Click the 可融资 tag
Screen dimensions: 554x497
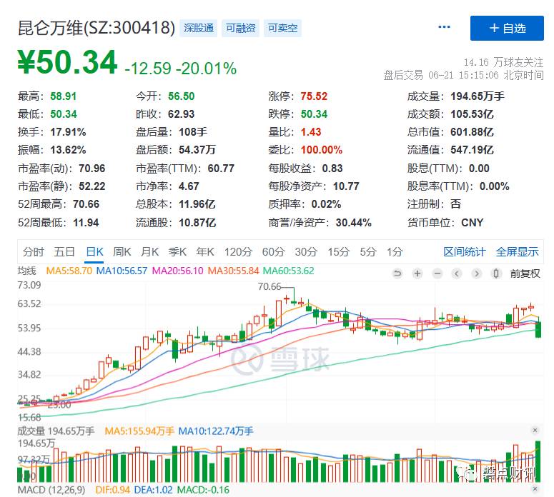(x=241, y=28)
